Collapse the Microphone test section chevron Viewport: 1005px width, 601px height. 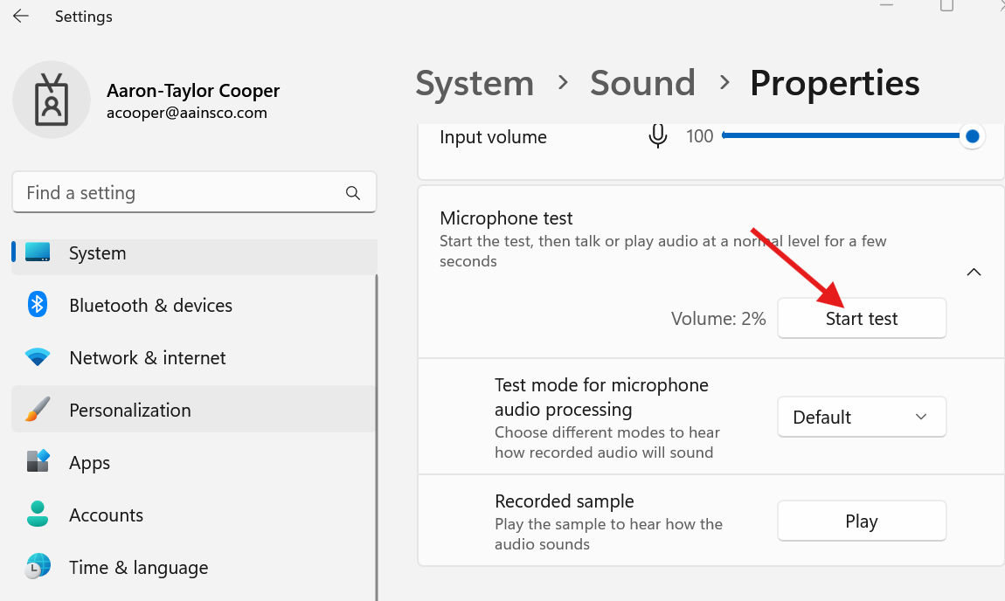tap(974, 272)
